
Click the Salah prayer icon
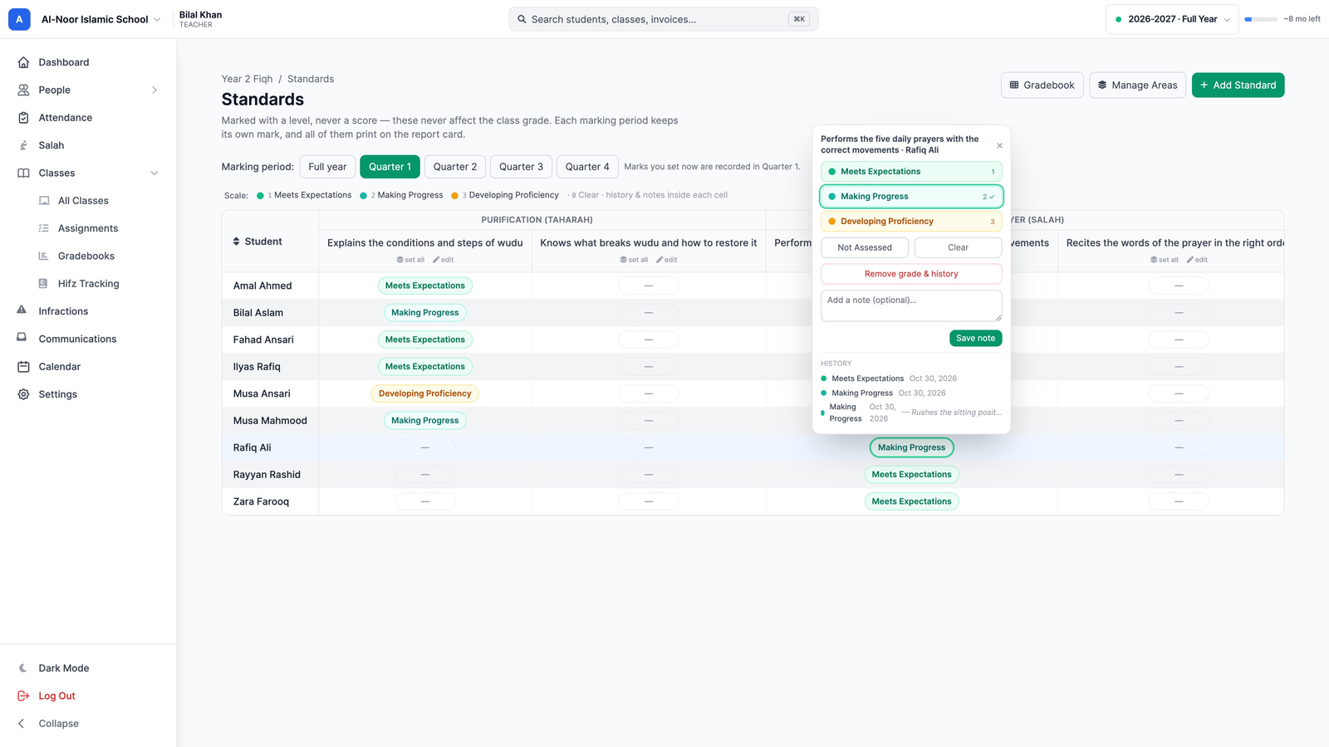click(23, 145)
